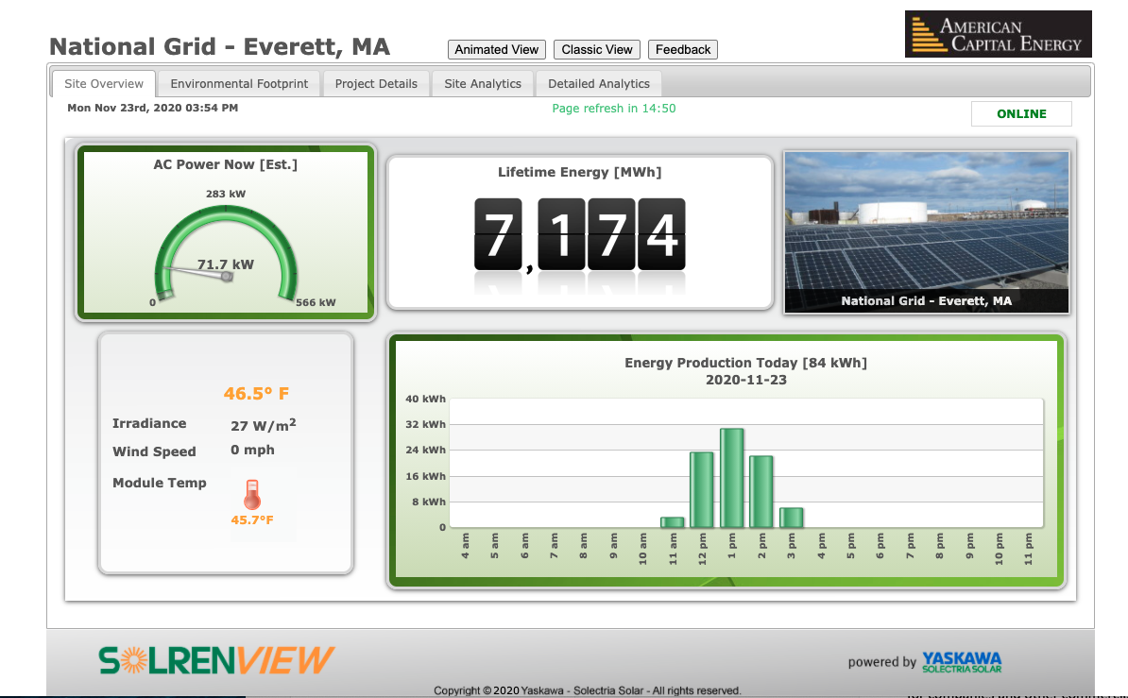Click the 11 am energy production bar
The height and width of the screenshot is (698, 1128).
coord(673,522)
